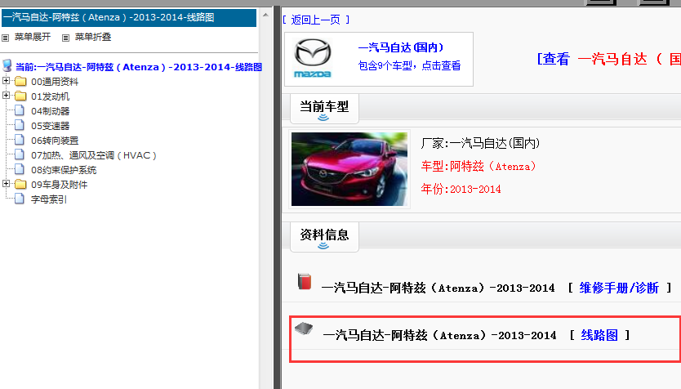The height and width of the screenshot is (389, 681).
Task: Open 一汽马自达(国内) brand link
Action: click(400, 47)
